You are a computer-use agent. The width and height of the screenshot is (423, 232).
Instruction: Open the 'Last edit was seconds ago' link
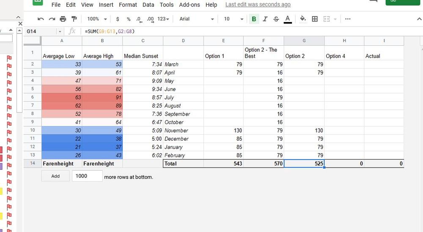pyautogui.click(x=258, y=4)
